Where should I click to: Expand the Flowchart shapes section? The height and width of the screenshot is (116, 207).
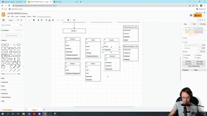(4, 93)
